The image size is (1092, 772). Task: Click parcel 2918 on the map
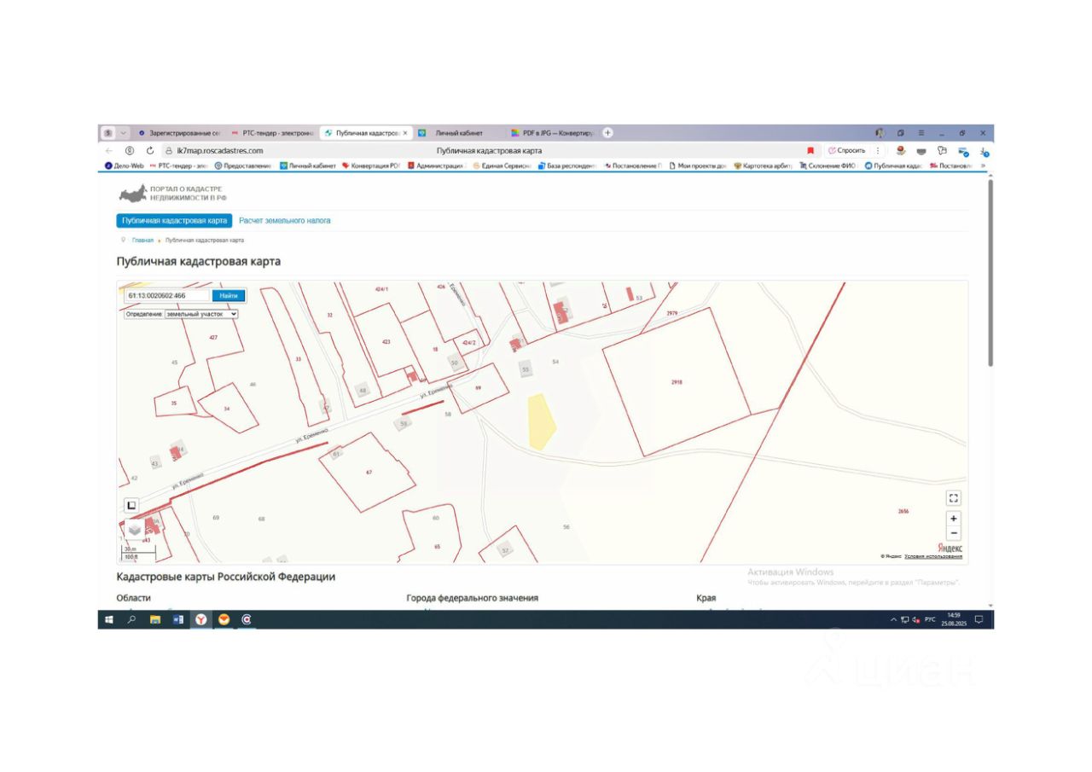pyautogui.click(x=677, y=382)
